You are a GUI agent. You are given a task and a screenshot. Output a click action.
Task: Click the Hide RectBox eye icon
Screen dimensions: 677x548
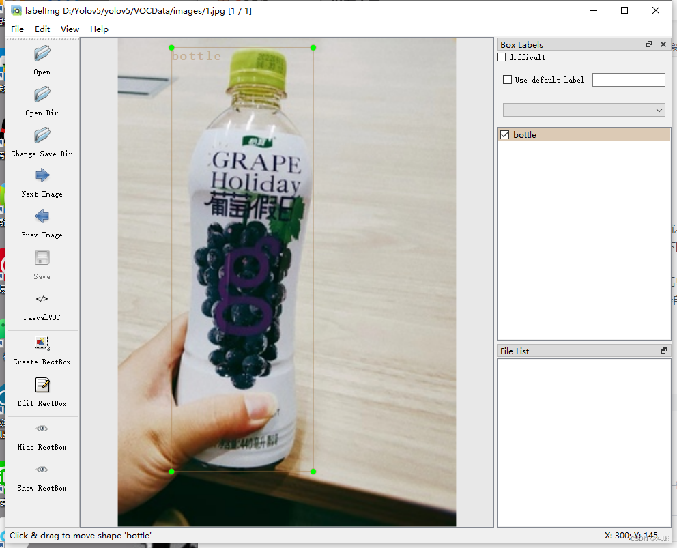pos(42,429)
